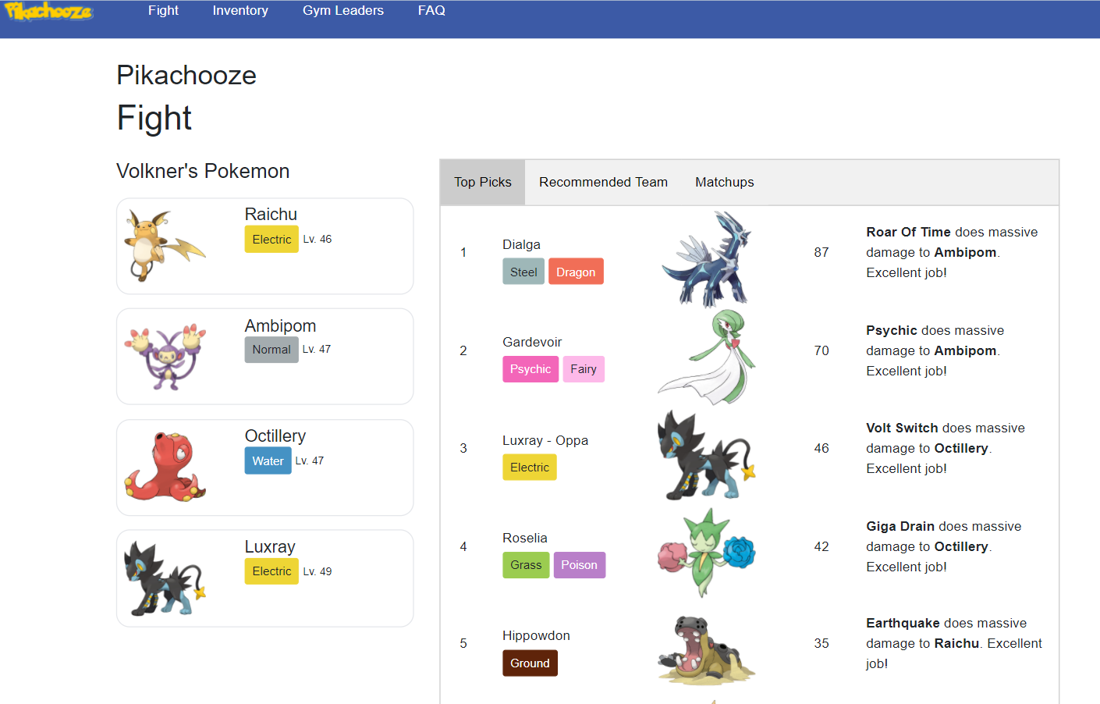The width and height of the screenshot is (1100, 704).
Task: Click Luxray - Oppa's score of 46
Action: [x=821, y=448]
